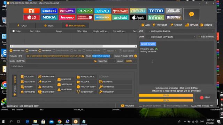Select the Qualcomm Snapdragon tile

coord(85,17)
